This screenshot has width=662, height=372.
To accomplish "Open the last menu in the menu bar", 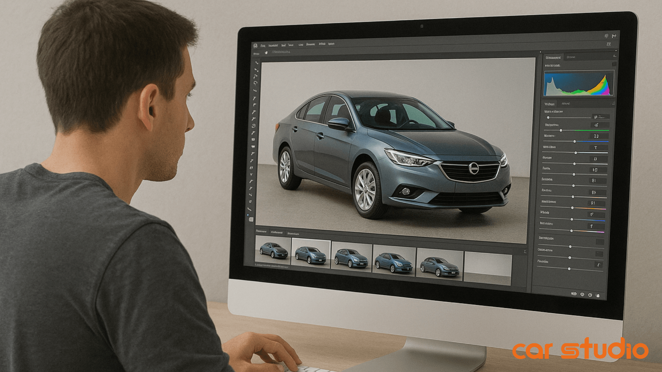I will tap(331, 44).
